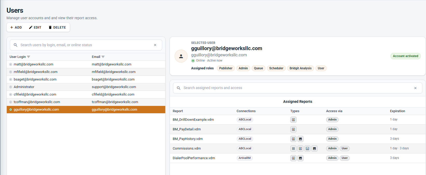Click report BM_PayDetail.vdm
The width and height of the screenshot is (426, 175).
[x=187, y=129]
